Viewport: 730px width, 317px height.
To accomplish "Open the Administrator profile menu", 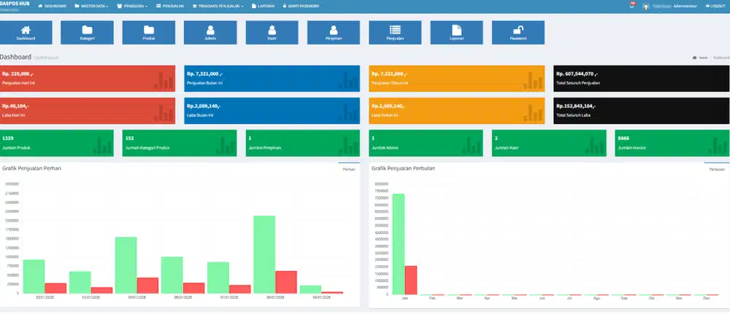I will coord(675,6).
